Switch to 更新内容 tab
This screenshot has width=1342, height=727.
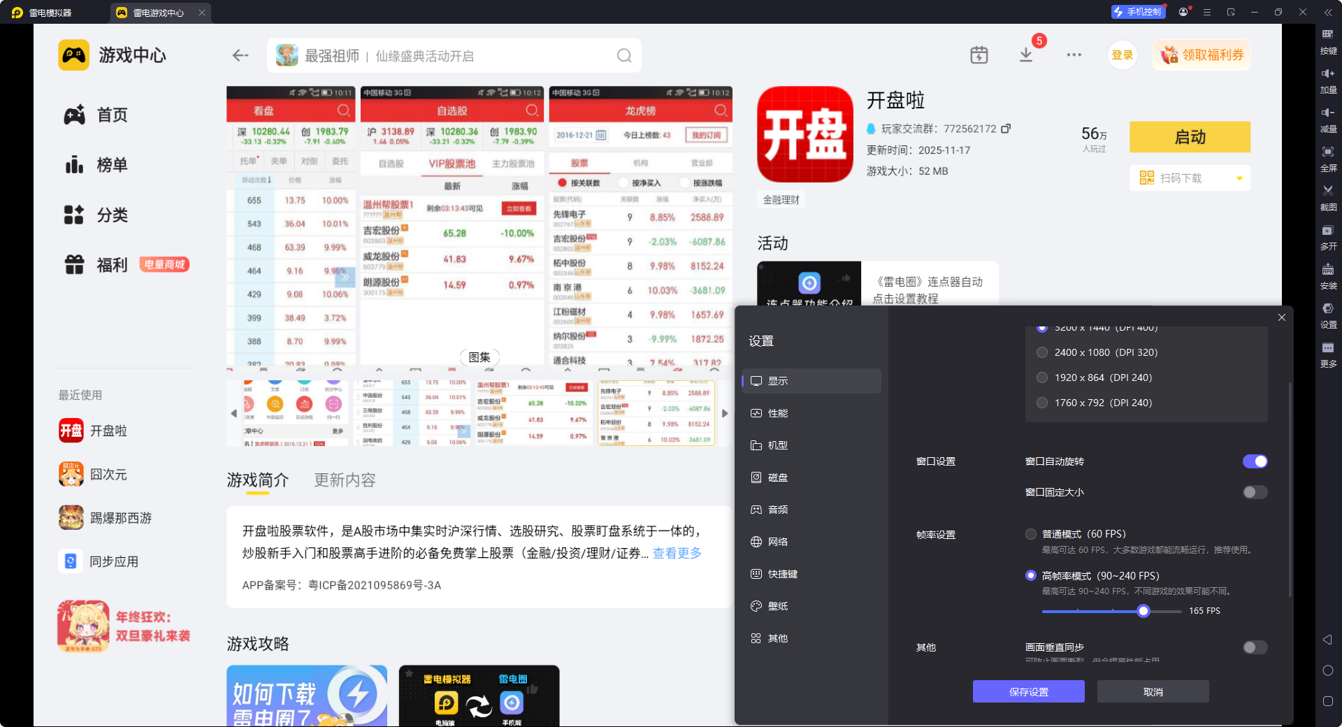coord(345,480)
